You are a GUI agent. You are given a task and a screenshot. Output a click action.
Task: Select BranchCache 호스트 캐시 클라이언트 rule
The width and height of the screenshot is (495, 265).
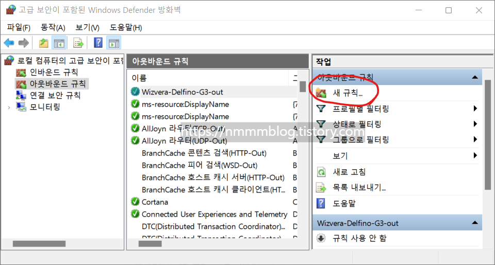click(213, 190)
